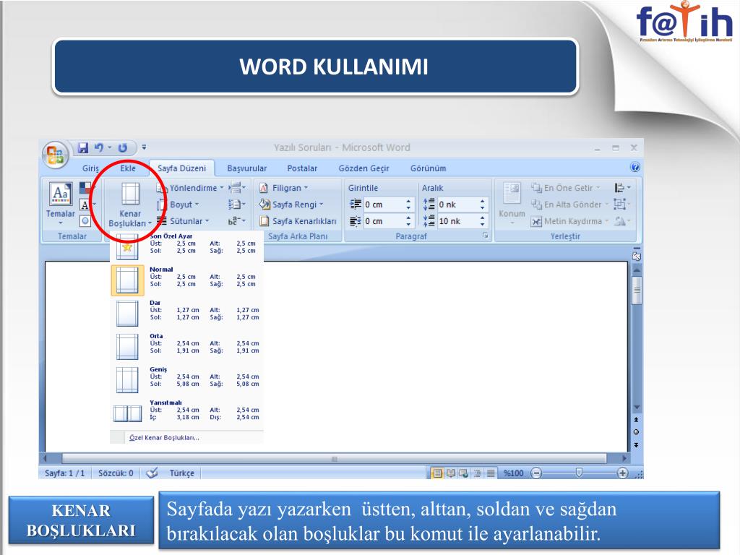Select Son Özel Ayar margin preset
Image resolution: width=740 pixels, height=555 pixels.
click(x=187, y=246)
